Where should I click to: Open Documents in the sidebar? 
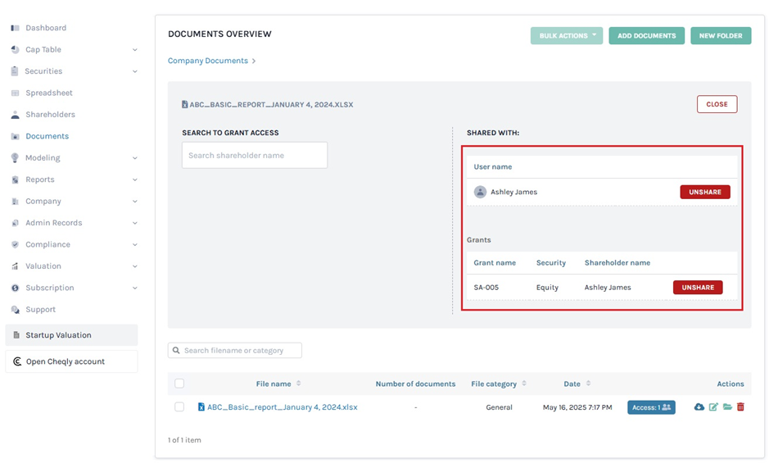coord(47,136)
